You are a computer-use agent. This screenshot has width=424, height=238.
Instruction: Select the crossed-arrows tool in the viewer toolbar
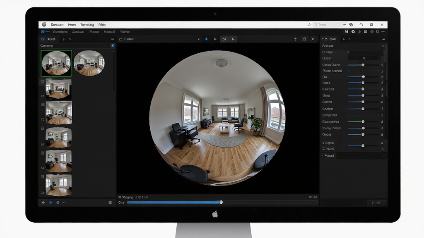pyautogui.click(x=224, y=39)
